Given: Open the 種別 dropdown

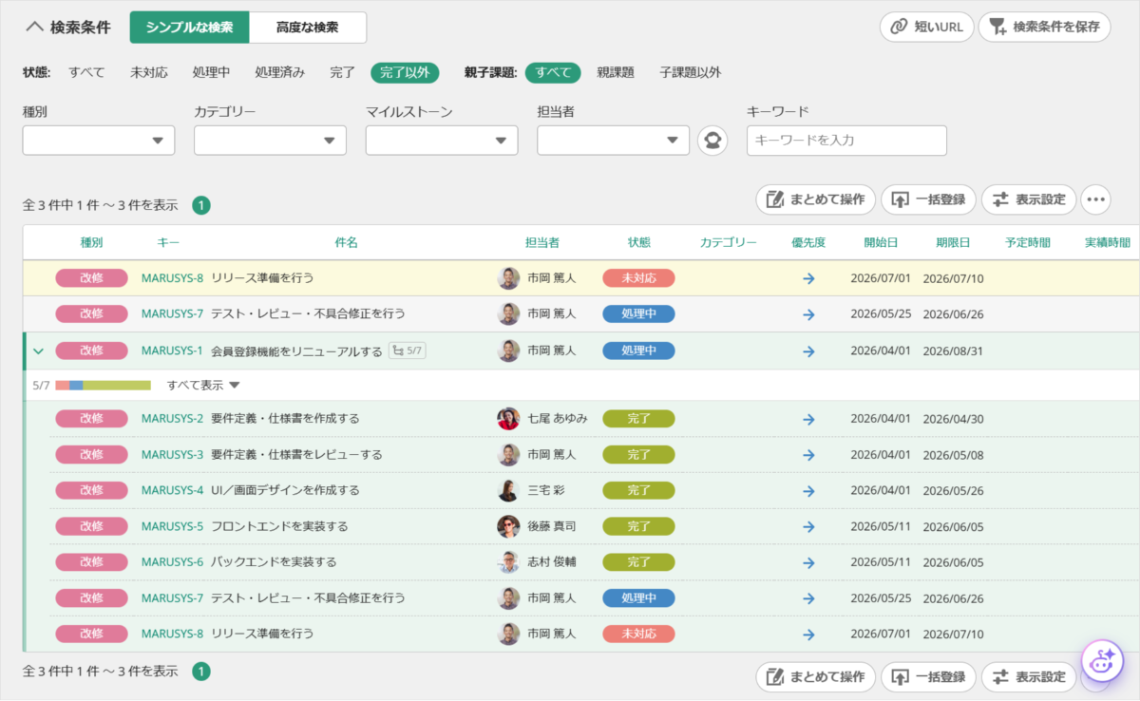Looking at the screenshot, I should (99, 141).
